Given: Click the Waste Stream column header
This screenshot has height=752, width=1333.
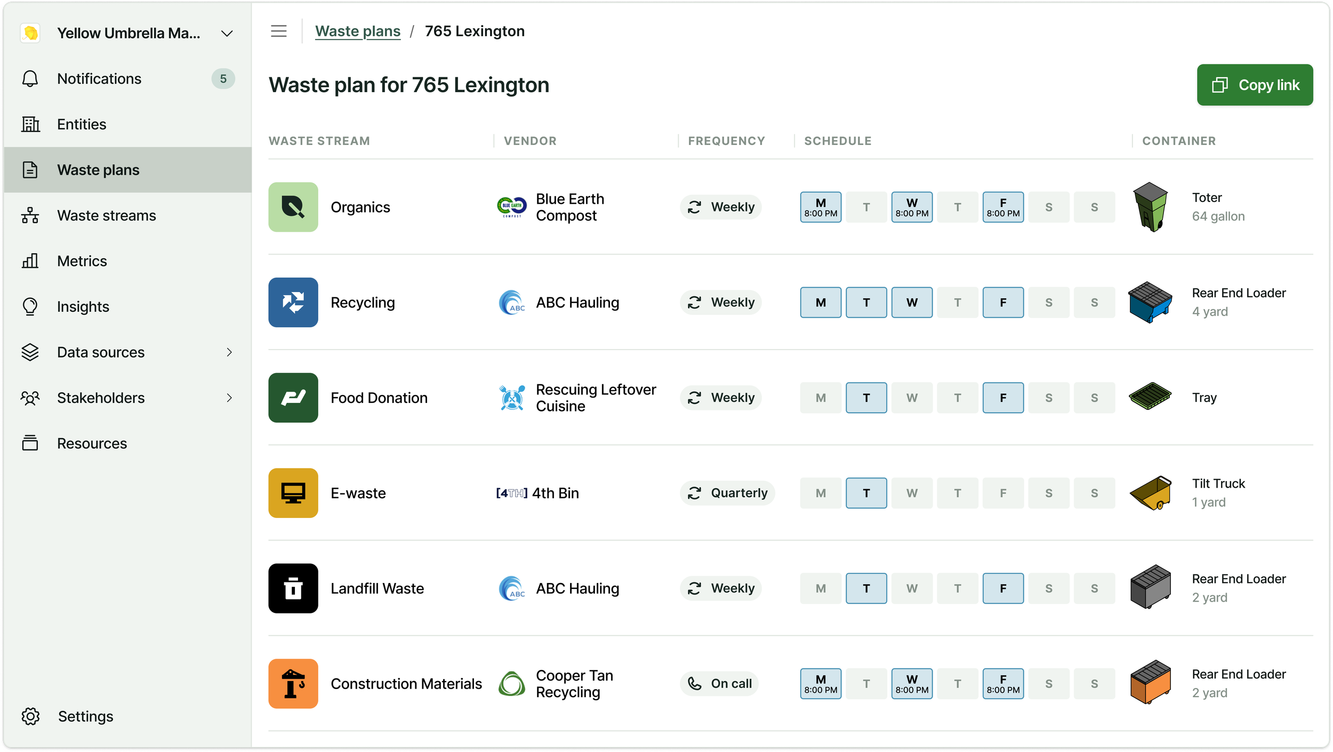Looking at the screenshot, I should click(x=319, y=141).
